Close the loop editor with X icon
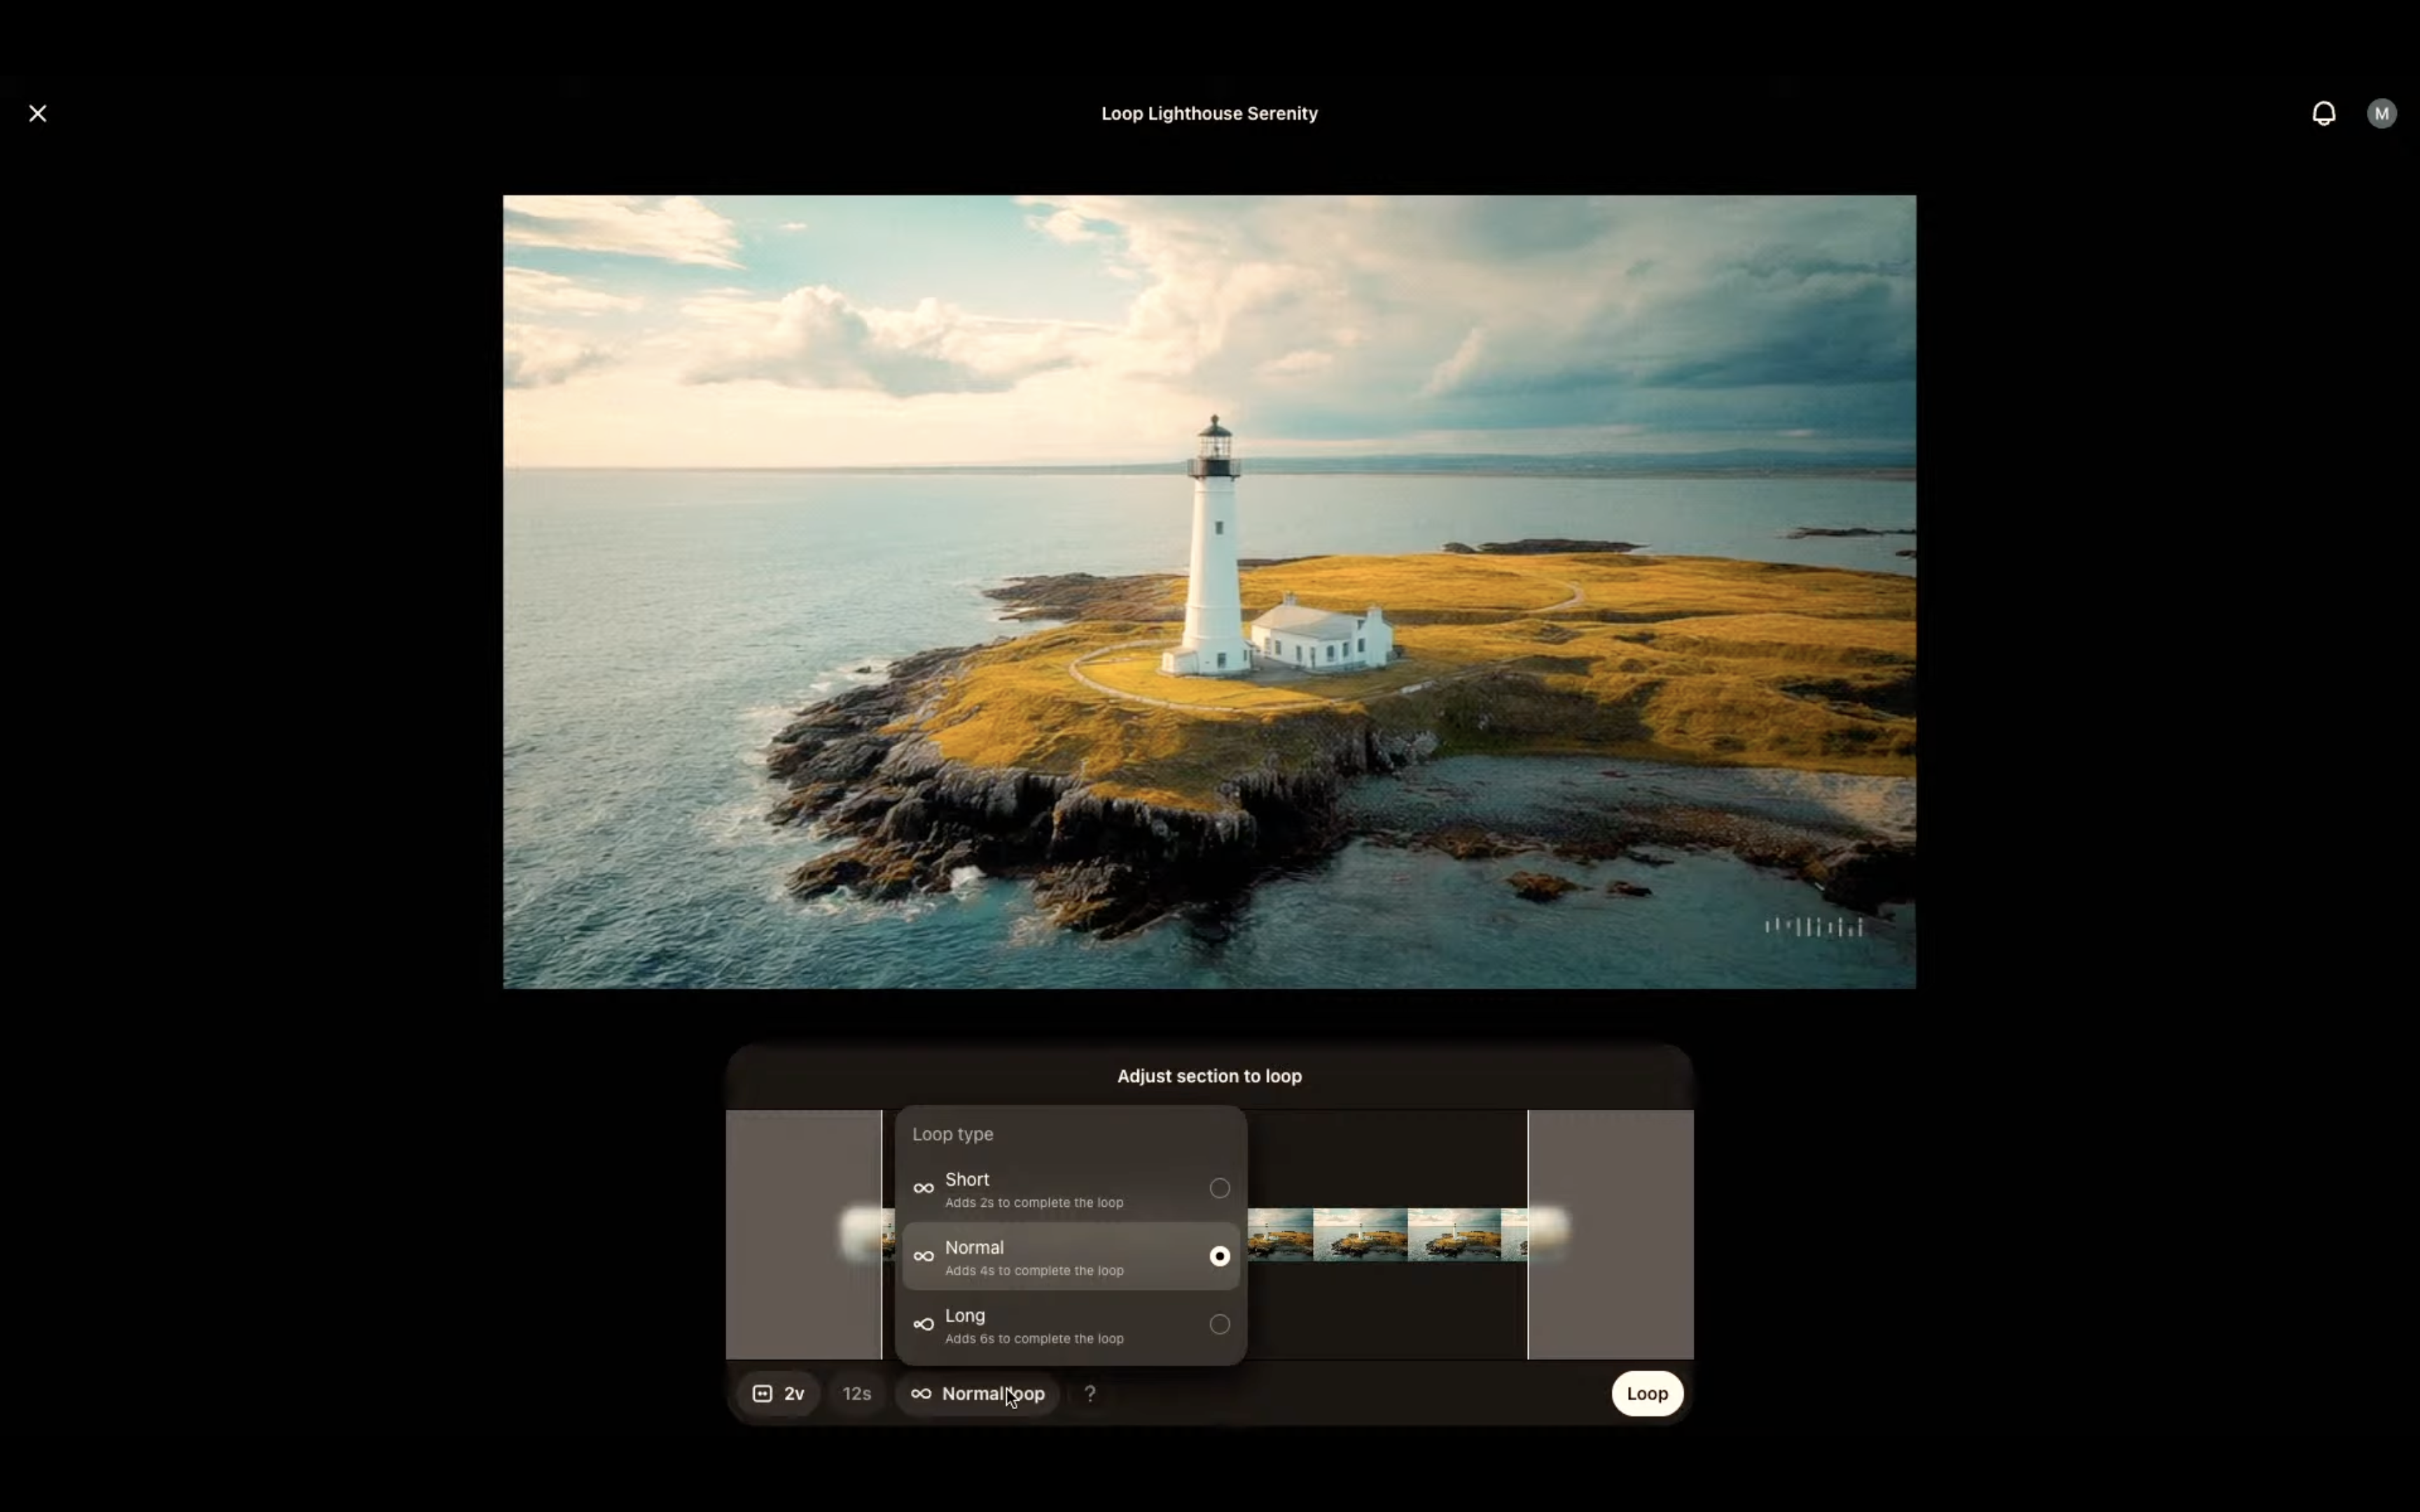2420x1512 pixels. (x=38, y=113)
